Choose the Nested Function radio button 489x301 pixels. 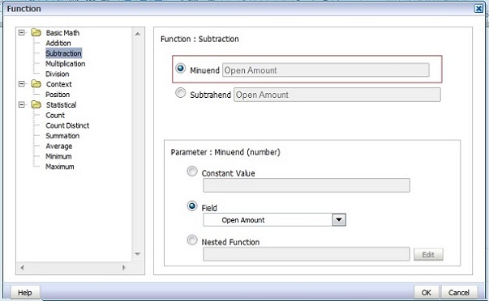[192, 240]
